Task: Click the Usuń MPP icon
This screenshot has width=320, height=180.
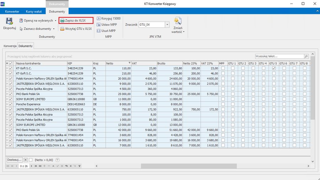Action: pos(98,31)
